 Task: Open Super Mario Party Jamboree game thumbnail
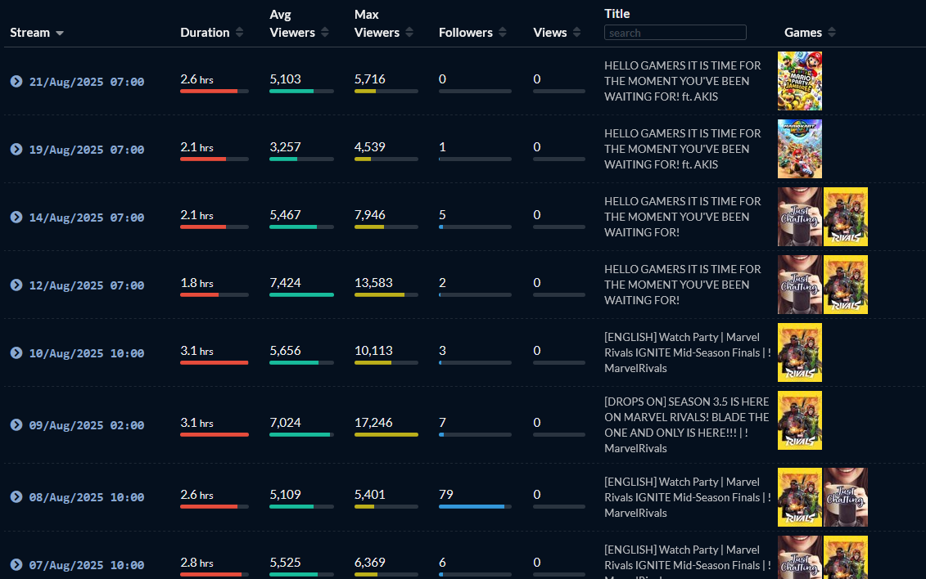point(799,81)
